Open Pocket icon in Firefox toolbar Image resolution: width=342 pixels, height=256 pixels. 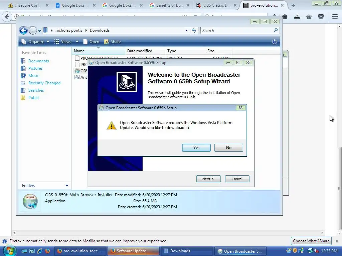[321, 17]
